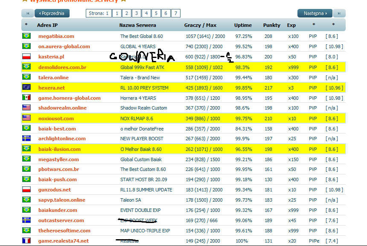
Task: Click the Brazil flag beside megatibia.com
Action: point(26,36)
